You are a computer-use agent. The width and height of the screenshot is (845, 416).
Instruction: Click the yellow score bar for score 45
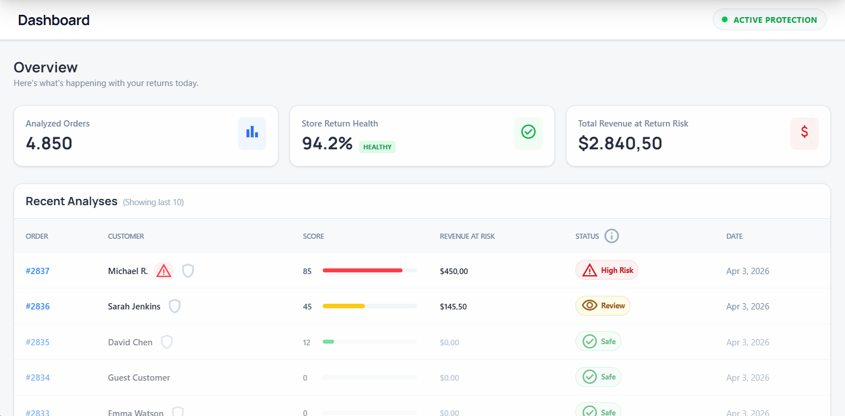coord(344,307)
